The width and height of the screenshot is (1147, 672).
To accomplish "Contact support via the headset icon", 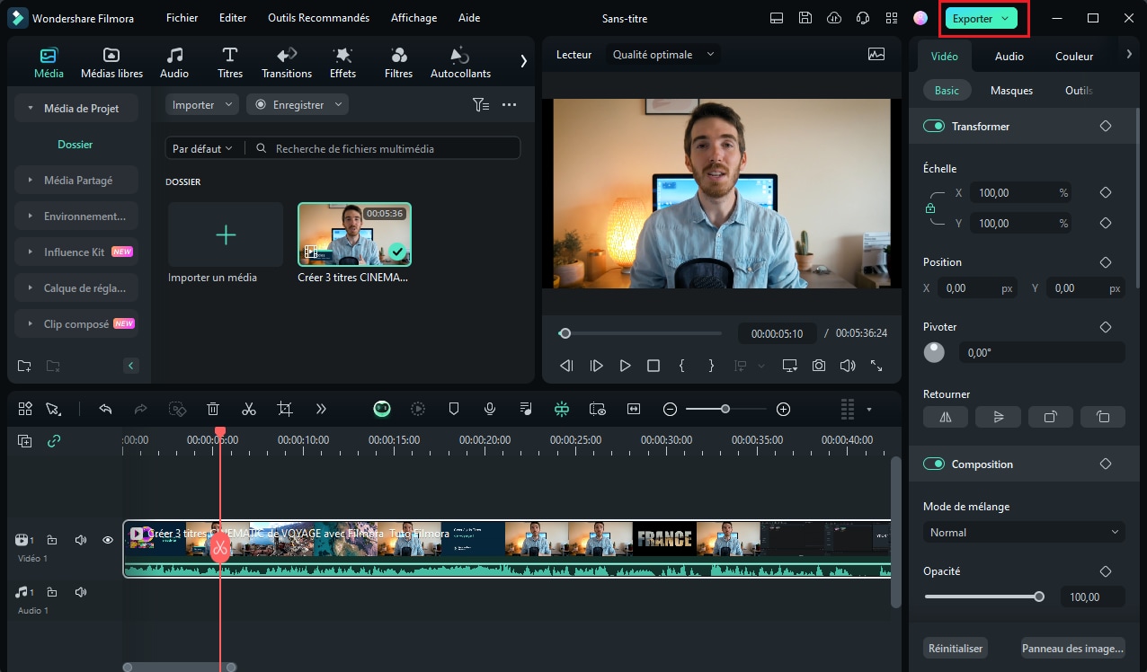I will tap(863, 18).
